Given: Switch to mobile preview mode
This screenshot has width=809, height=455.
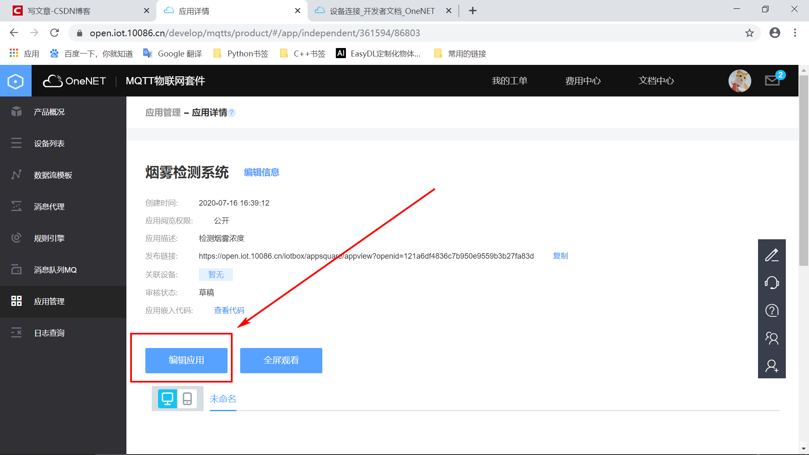Looking at the screenshot, I should coord(187,399).
